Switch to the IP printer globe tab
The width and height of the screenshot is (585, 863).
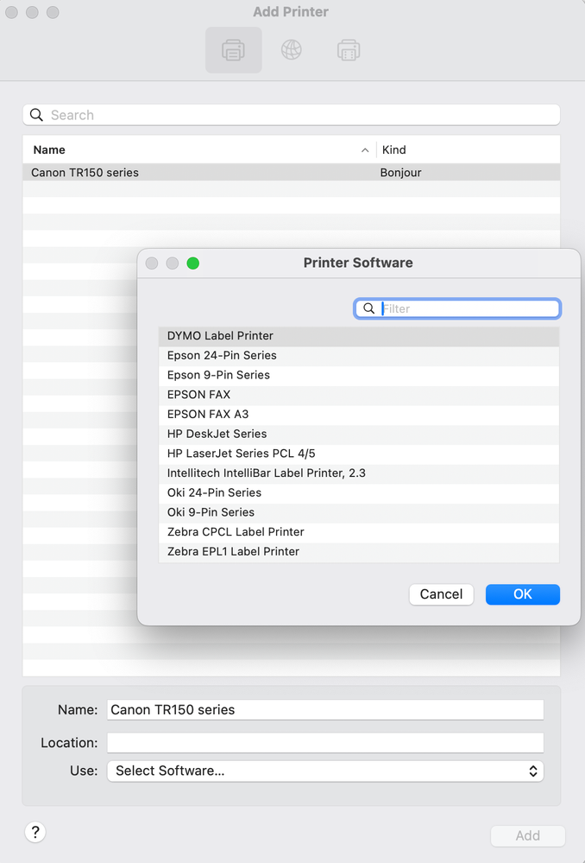[x=292, y=50]
